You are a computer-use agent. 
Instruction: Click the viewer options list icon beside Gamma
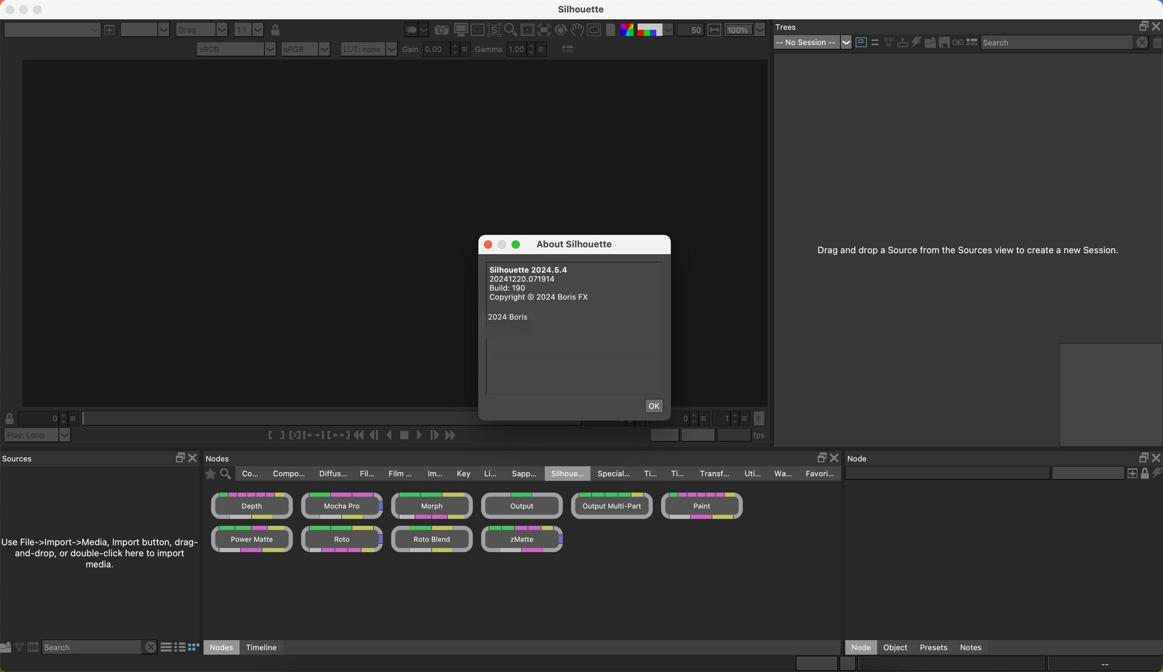tap(568, 49)
